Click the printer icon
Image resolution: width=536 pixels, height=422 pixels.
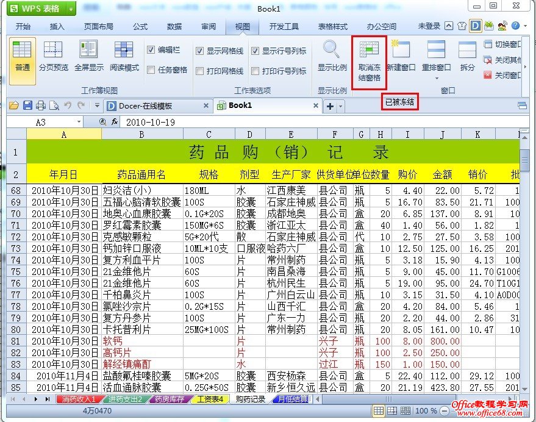point(41,105)
